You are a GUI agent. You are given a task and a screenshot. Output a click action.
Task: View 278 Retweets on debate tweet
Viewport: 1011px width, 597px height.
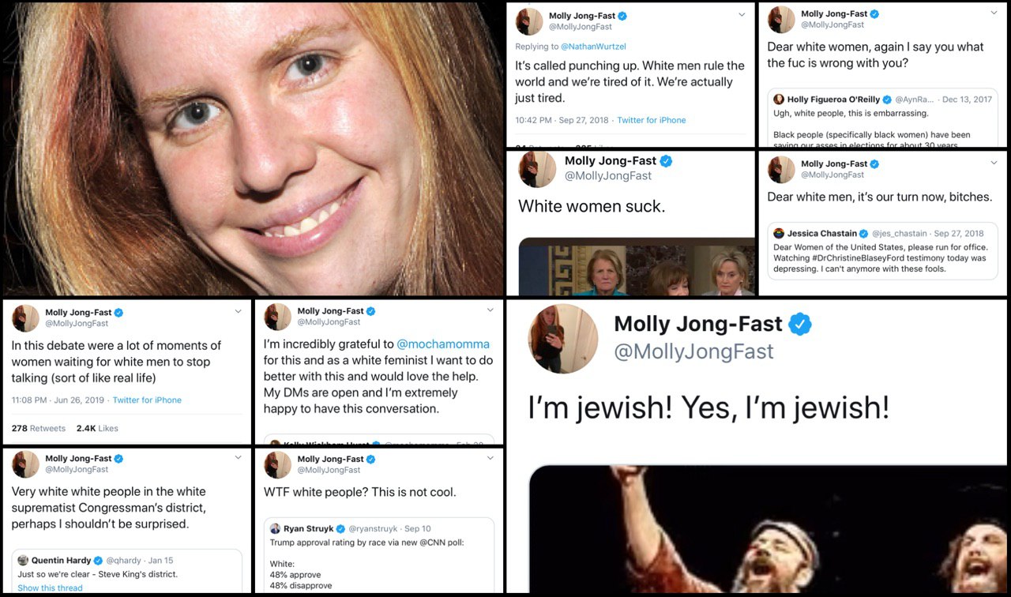38,428
